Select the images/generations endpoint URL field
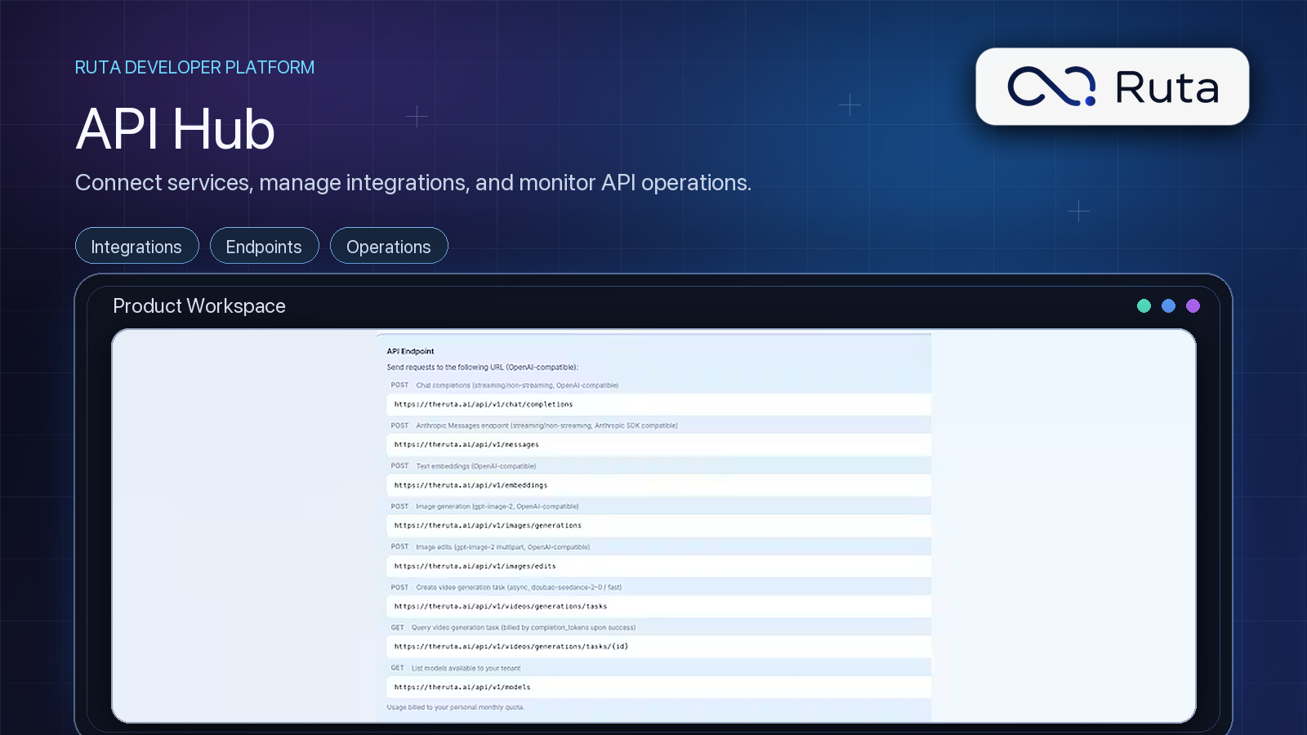 pyautogui.click(x=658, y=525)
